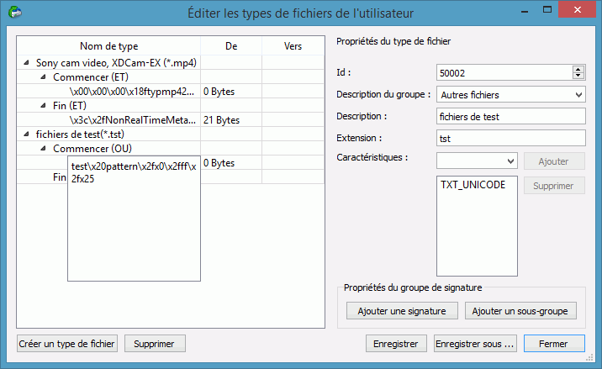Open the Description du groupe dropdown
The image size is (602, 369).
click(x=578, y=95)
